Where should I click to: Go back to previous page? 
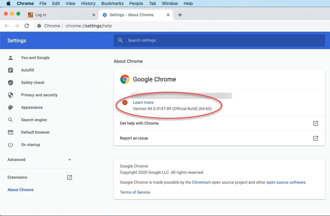coord(7,26)
